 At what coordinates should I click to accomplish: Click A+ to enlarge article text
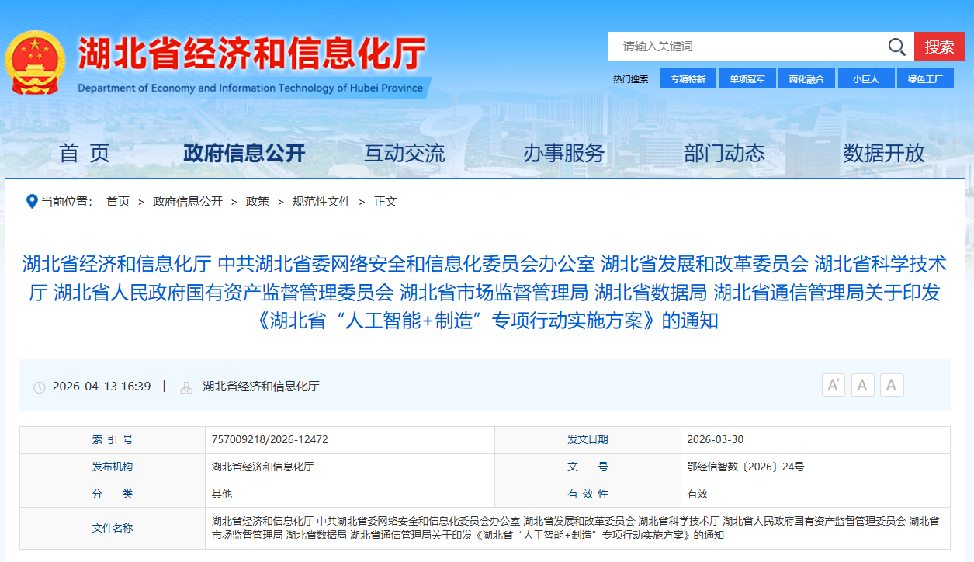point(833,384)
